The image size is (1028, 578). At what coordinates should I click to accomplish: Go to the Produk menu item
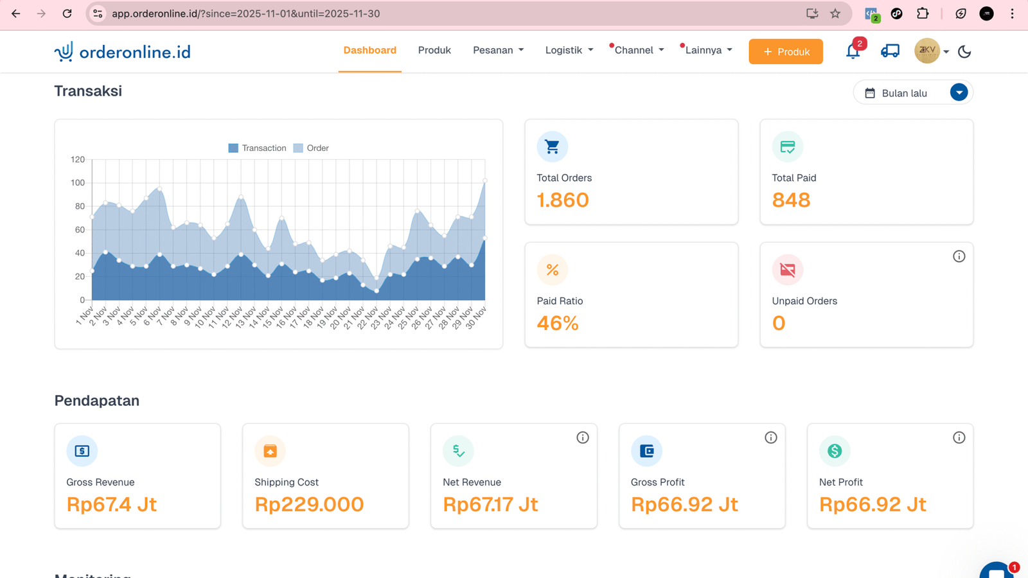tap(434, 50)
